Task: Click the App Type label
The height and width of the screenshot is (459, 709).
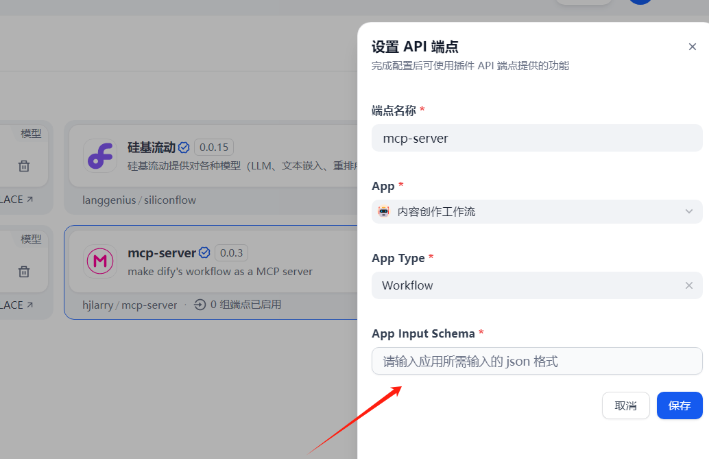Action: (x=398, y=258)
